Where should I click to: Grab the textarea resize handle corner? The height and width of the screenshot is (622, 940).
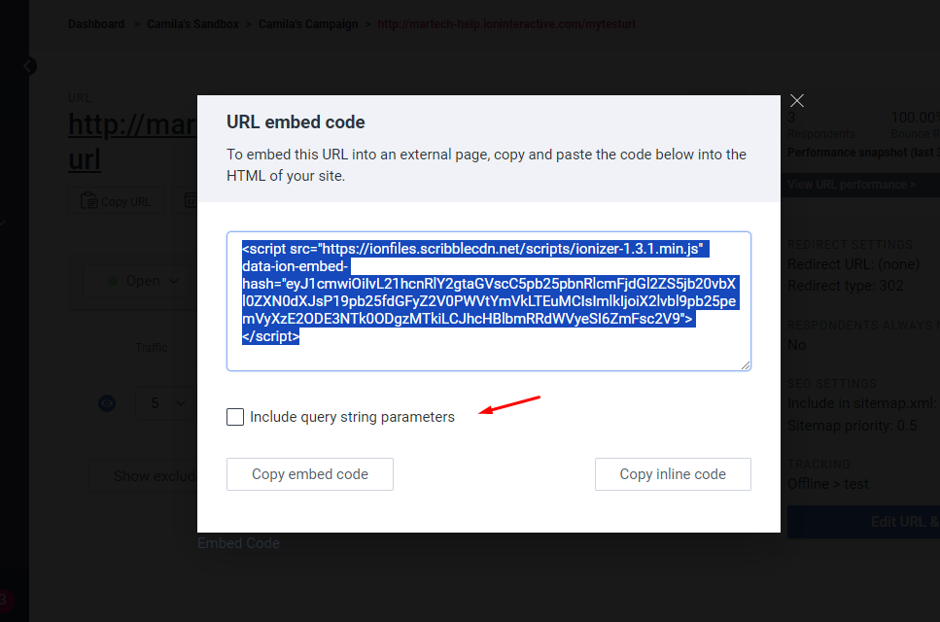tap(746, 364)
